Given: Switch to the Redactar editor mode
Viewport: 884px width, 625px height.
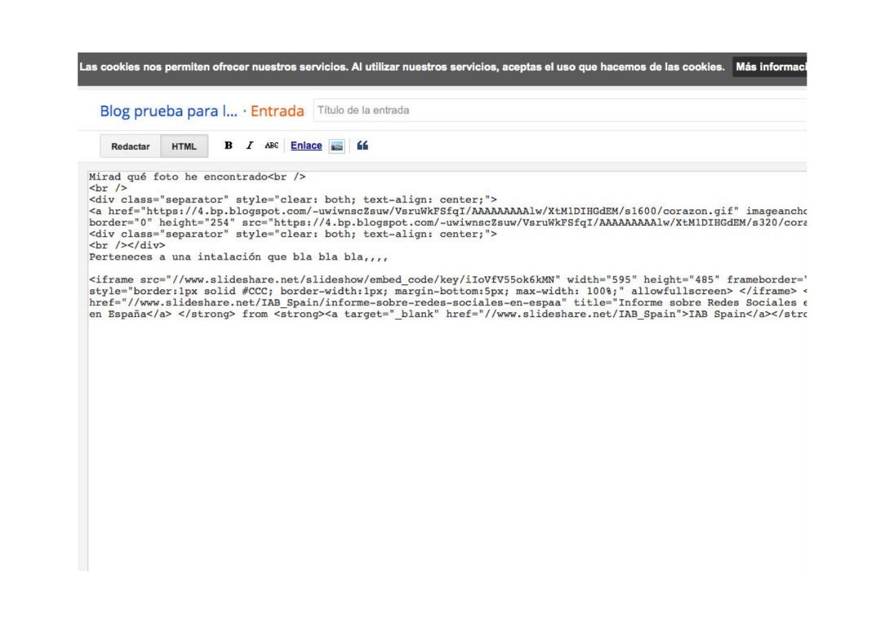Looking at the screenshot, I should tap(131, 146).
